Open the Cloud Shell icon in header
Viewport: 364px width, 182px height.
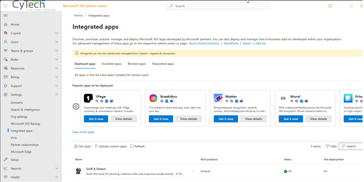point(330,6)
